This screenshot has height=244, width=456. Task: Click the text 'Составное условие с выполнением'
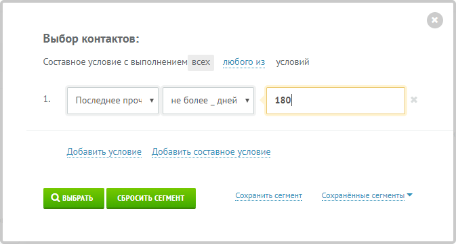115,62
